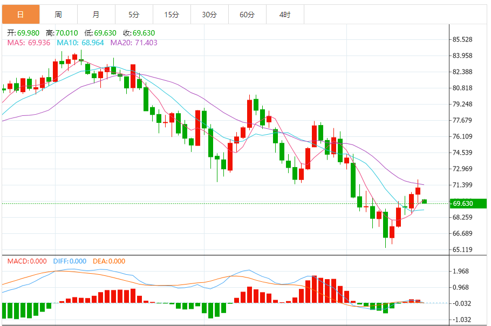
Task: Click the 82.388 price axis label
Action: pyautogui.click(x=462, y=72)
